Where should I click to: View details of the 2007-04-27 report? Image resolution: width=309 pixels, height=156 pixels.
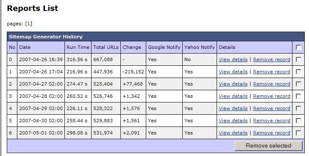(x=233, y=84)
